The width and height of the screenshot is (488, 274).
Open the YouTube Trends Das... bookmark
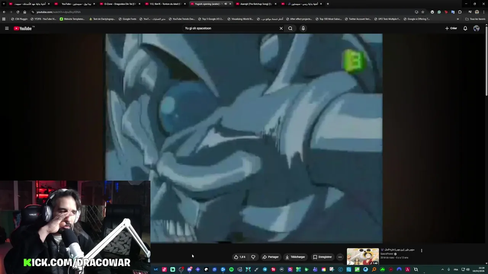[181, 19]
